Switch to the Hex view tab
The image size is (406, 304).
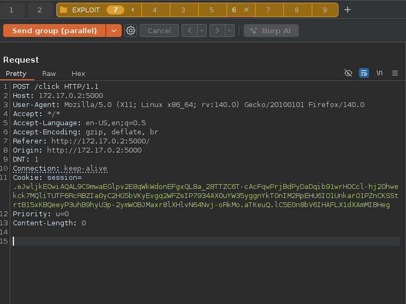point(78,74)
